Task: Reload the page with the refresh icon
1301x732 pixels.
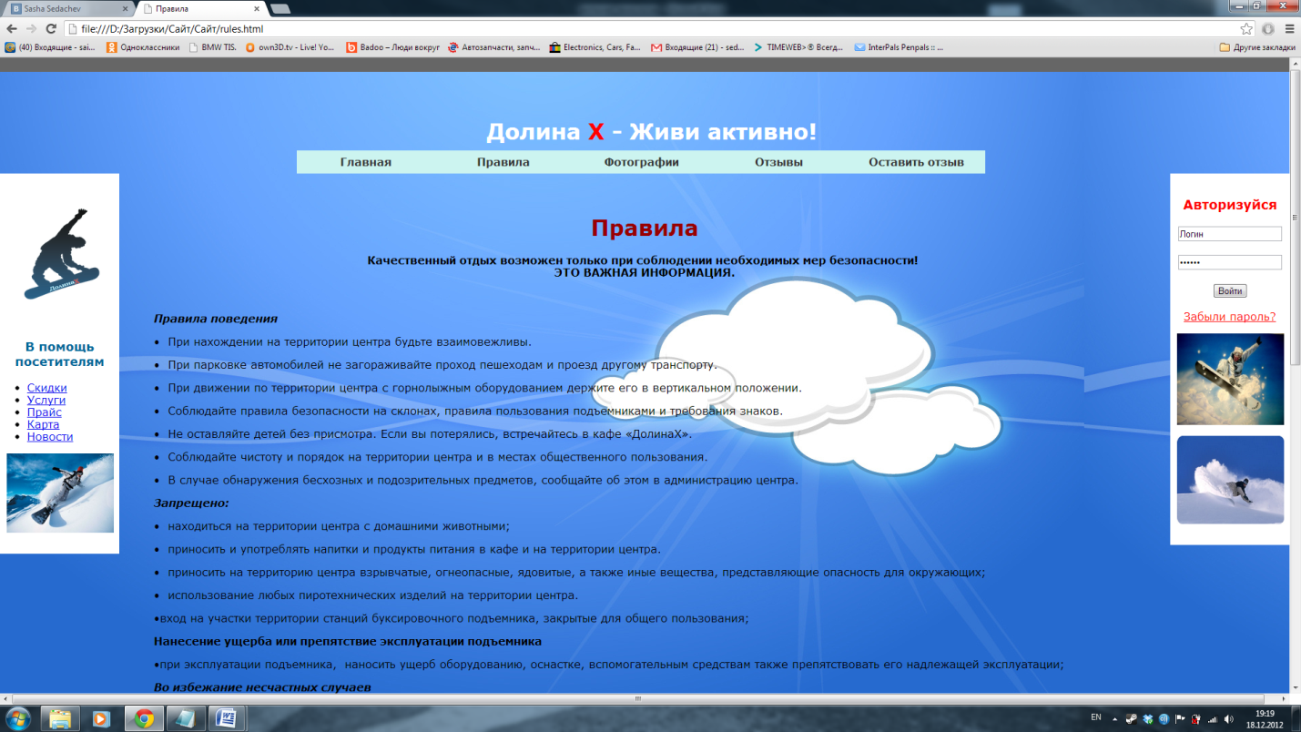Action: (x=51, y=29)
